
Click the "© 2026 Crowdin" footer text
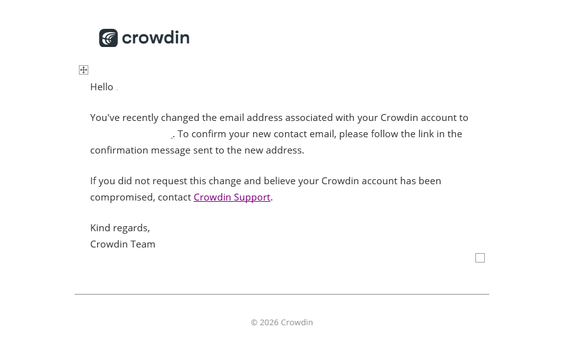[x=282, y=323]
